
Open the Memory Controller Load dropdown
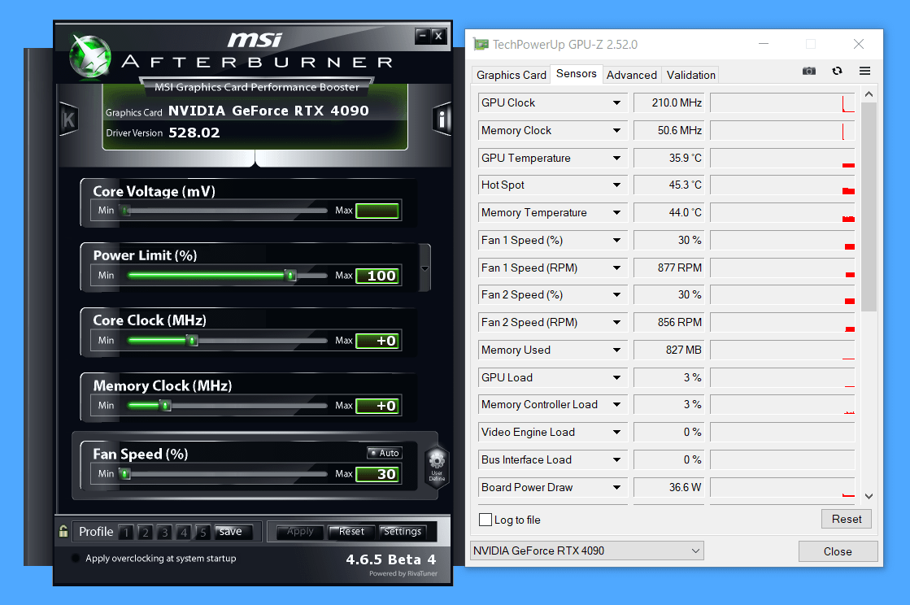(x=616, y=404)
